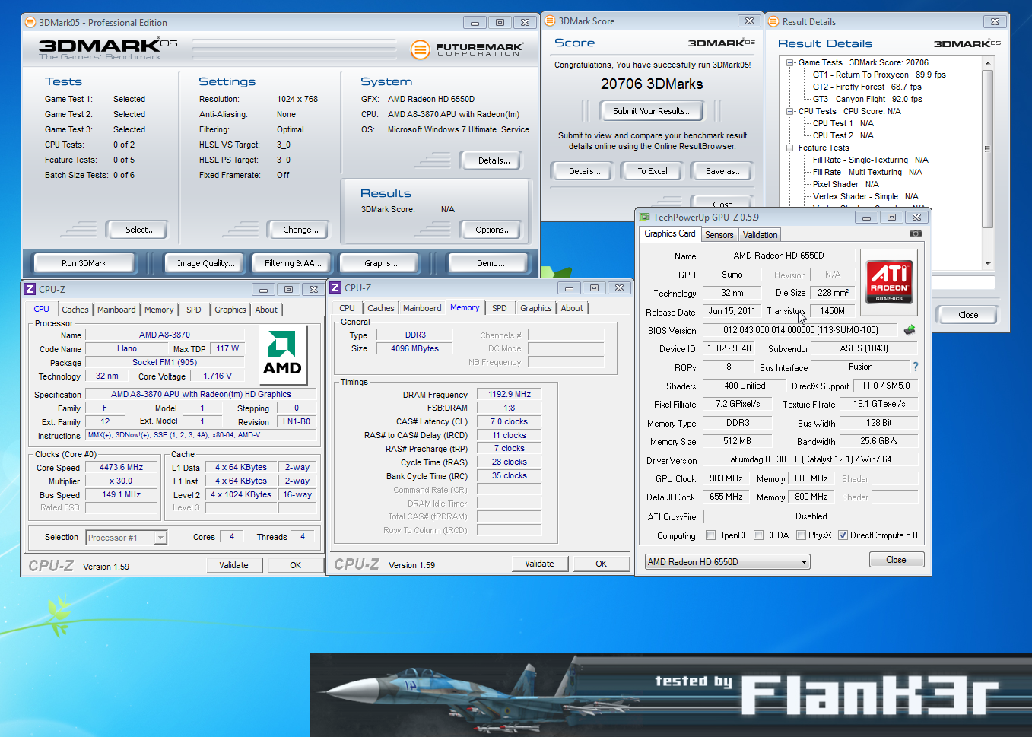The width and height of the screenshot is (1032, 737).
Task: Switch to the Validation tab in GPU-Z
Action: 760,235
